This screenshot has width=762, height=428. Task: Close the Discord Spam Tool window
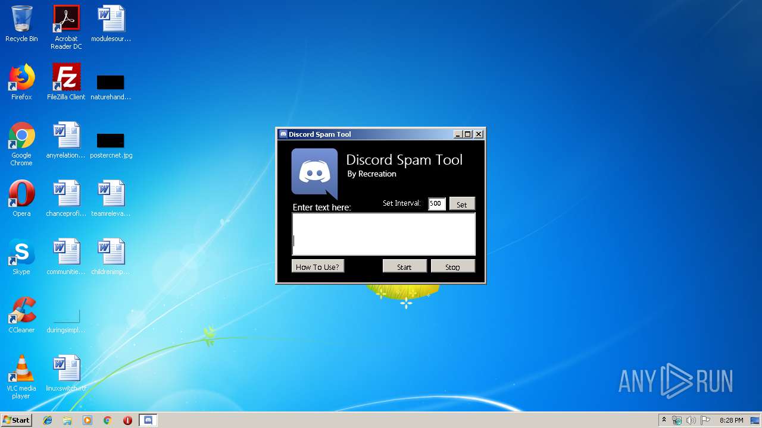(479, 134)
